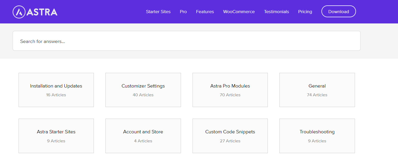Click the Download button
398x166 pixels.
339,12
